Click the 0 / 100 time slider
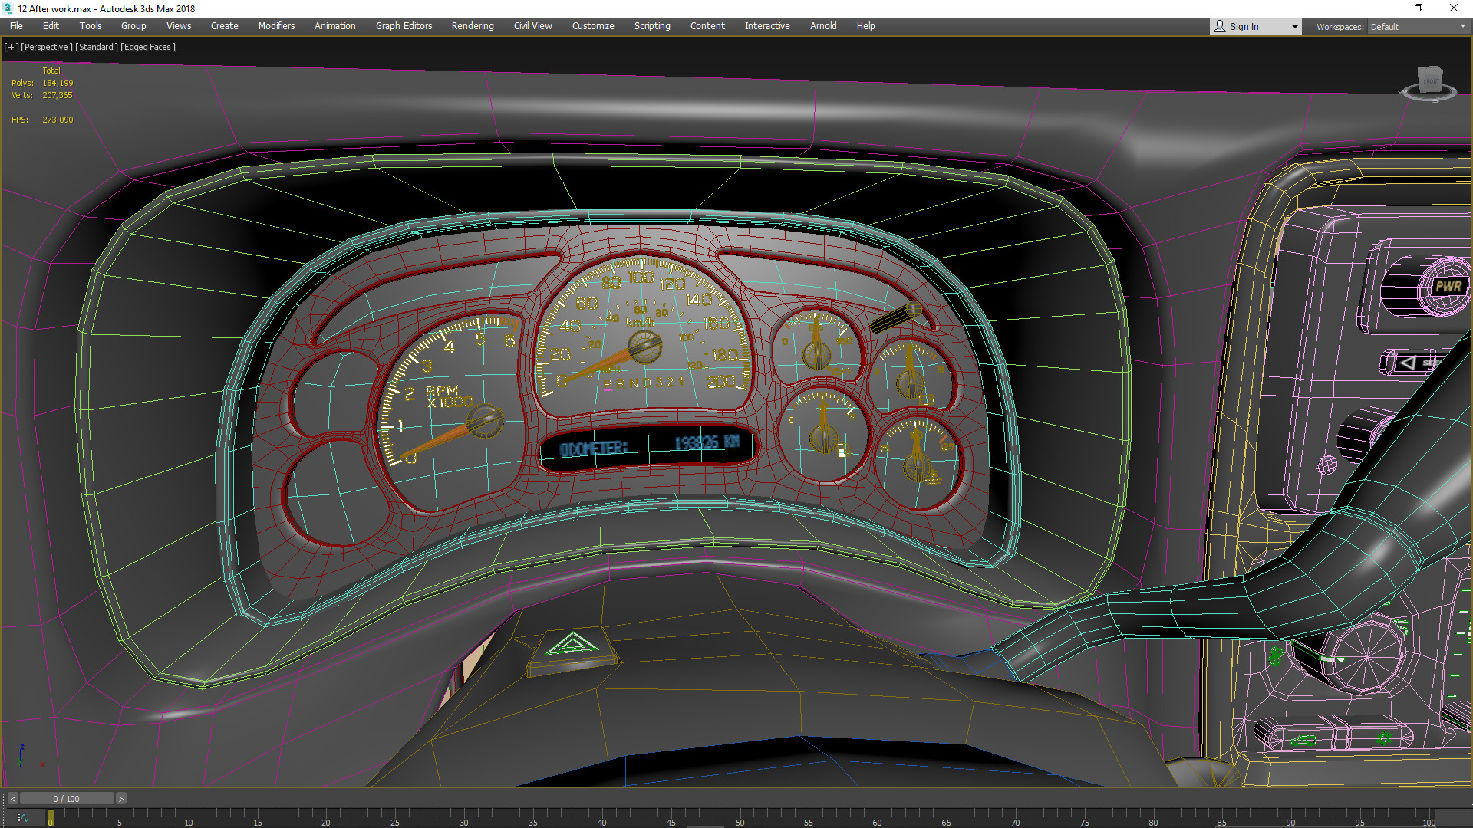This screenshot has height=828, width=1473. pyautogui.click(x=66, y=799)
